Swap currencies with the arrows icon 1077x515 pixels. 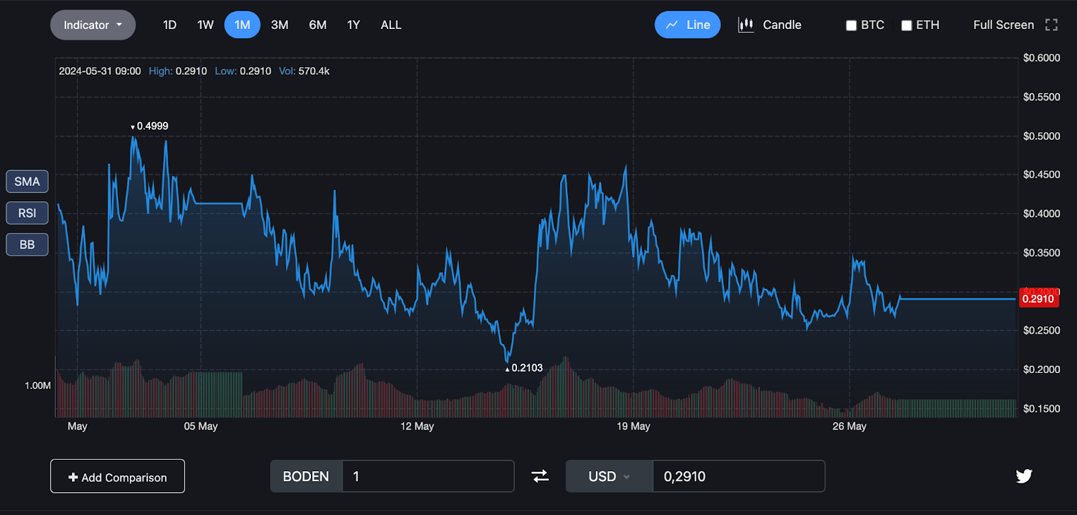pos(540,477)
